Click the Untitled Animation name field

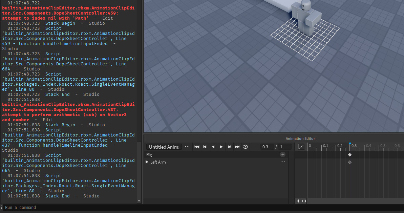click(x=164, y=147)
